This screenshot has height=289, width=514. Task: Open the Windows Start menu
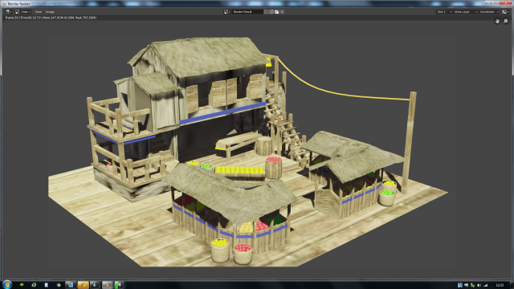(7, 284)
